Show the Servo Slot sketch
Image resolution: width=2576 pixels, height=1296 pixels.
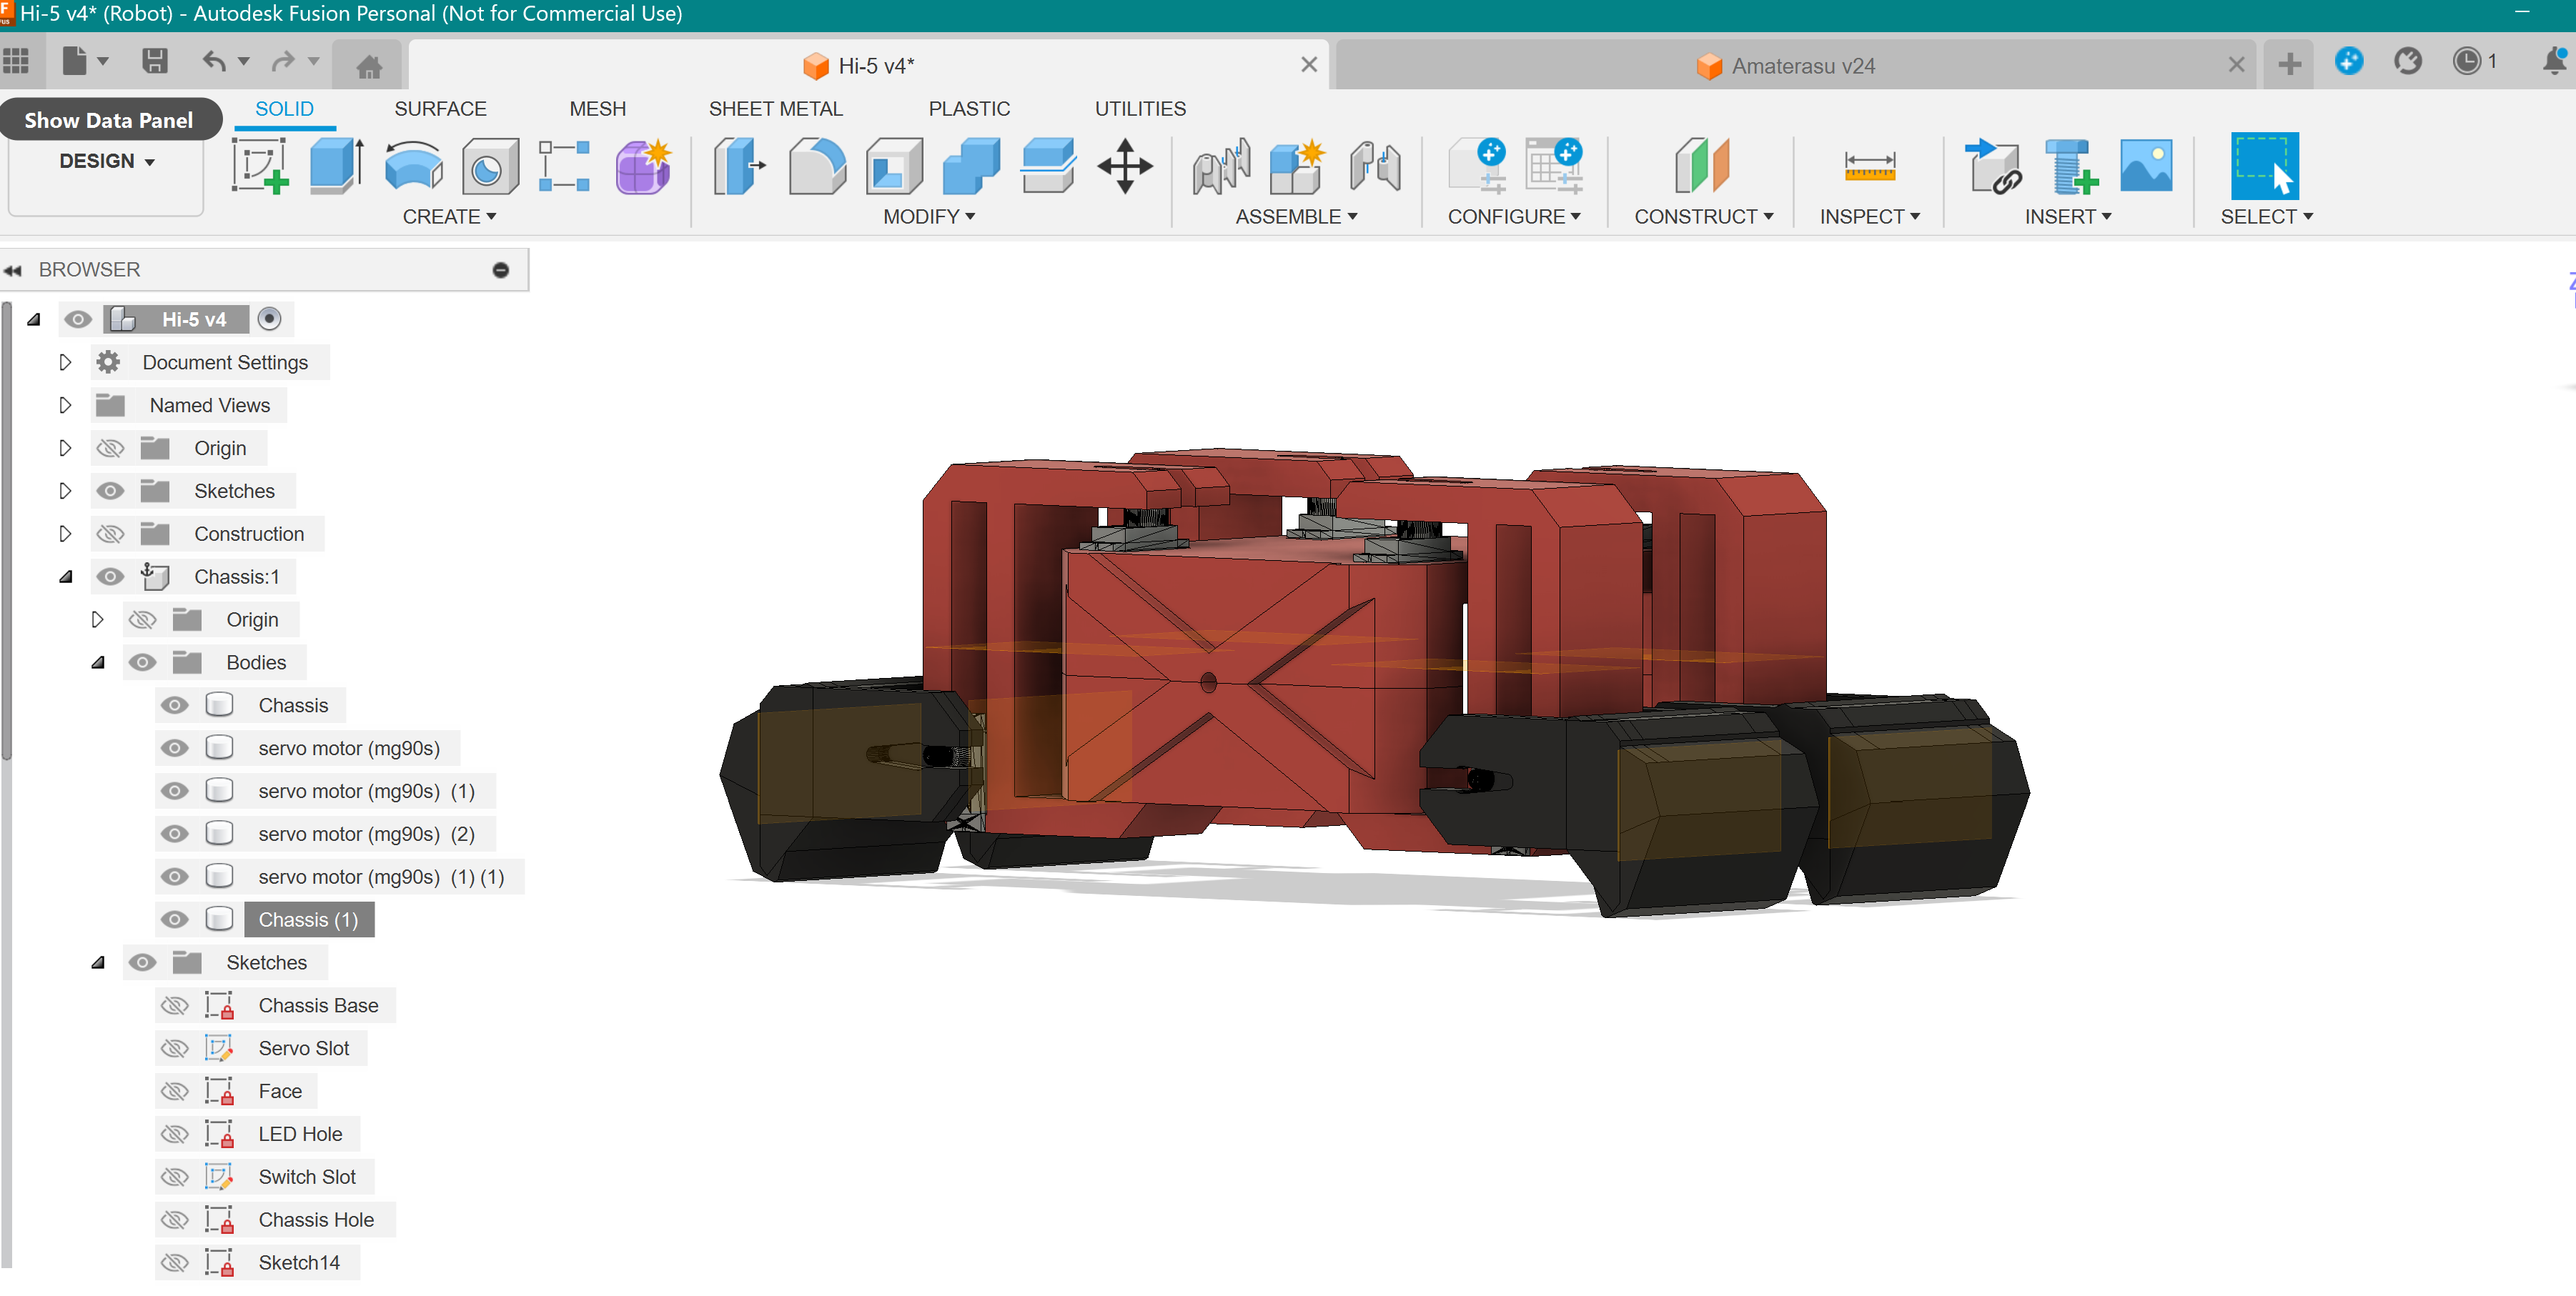175,1048
